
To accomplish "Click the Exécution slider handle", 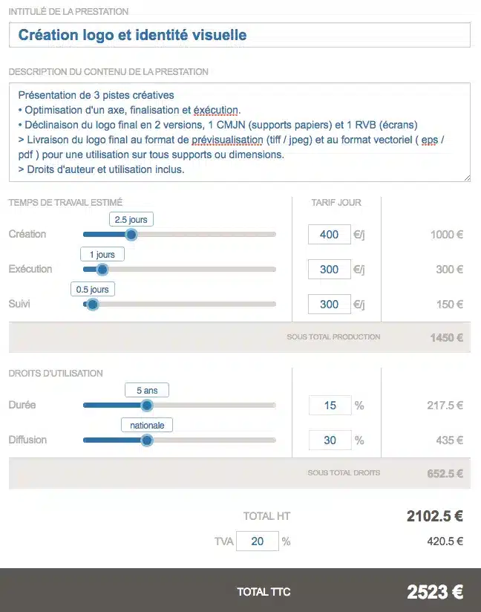I will 102,270.
